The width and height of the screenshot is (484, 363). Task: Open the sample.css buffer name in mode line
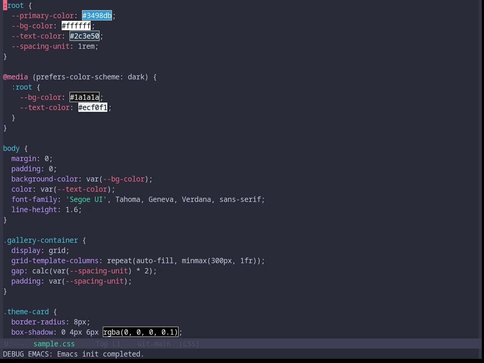coord(54,344)
